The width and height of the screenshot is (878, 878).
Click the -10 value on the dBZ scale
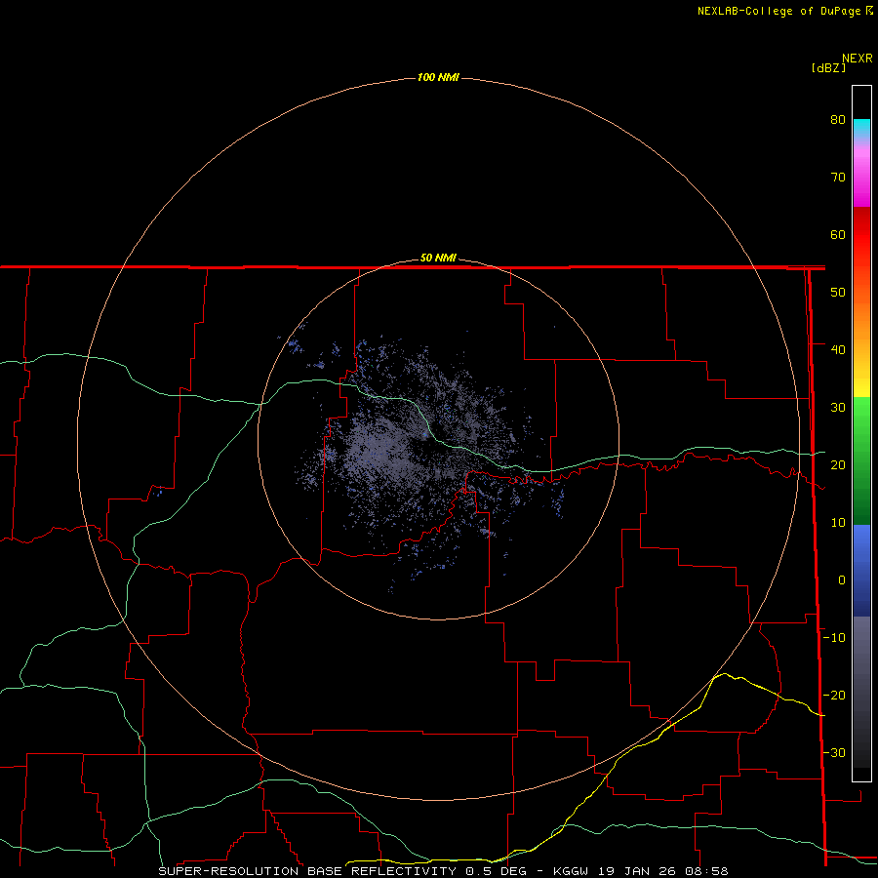click(834, 638)
